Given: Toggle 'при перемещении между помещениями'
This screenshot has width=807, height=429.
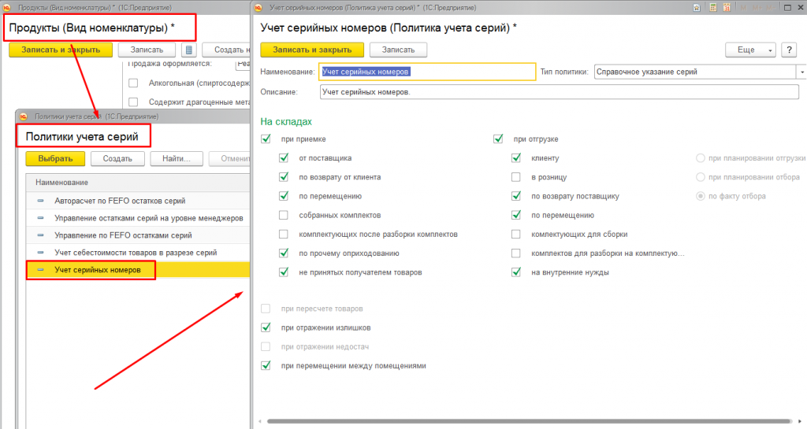Looking at the screenshot, I should [266, 366].
